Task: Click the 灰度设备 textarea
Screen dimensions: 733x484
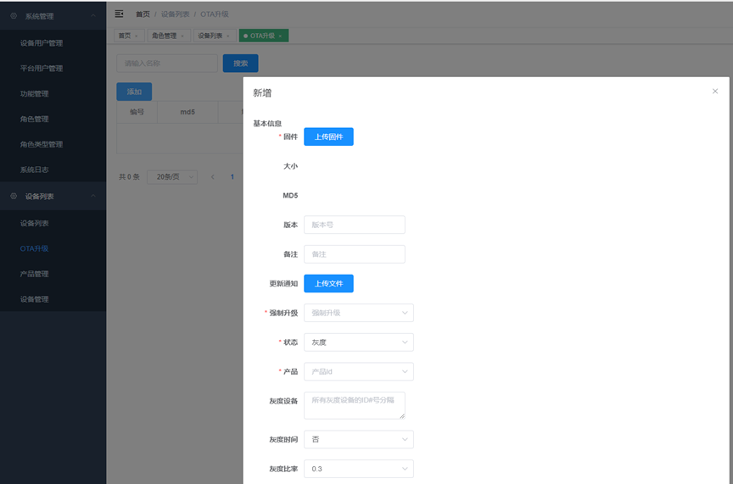Action: coord(355,405)
